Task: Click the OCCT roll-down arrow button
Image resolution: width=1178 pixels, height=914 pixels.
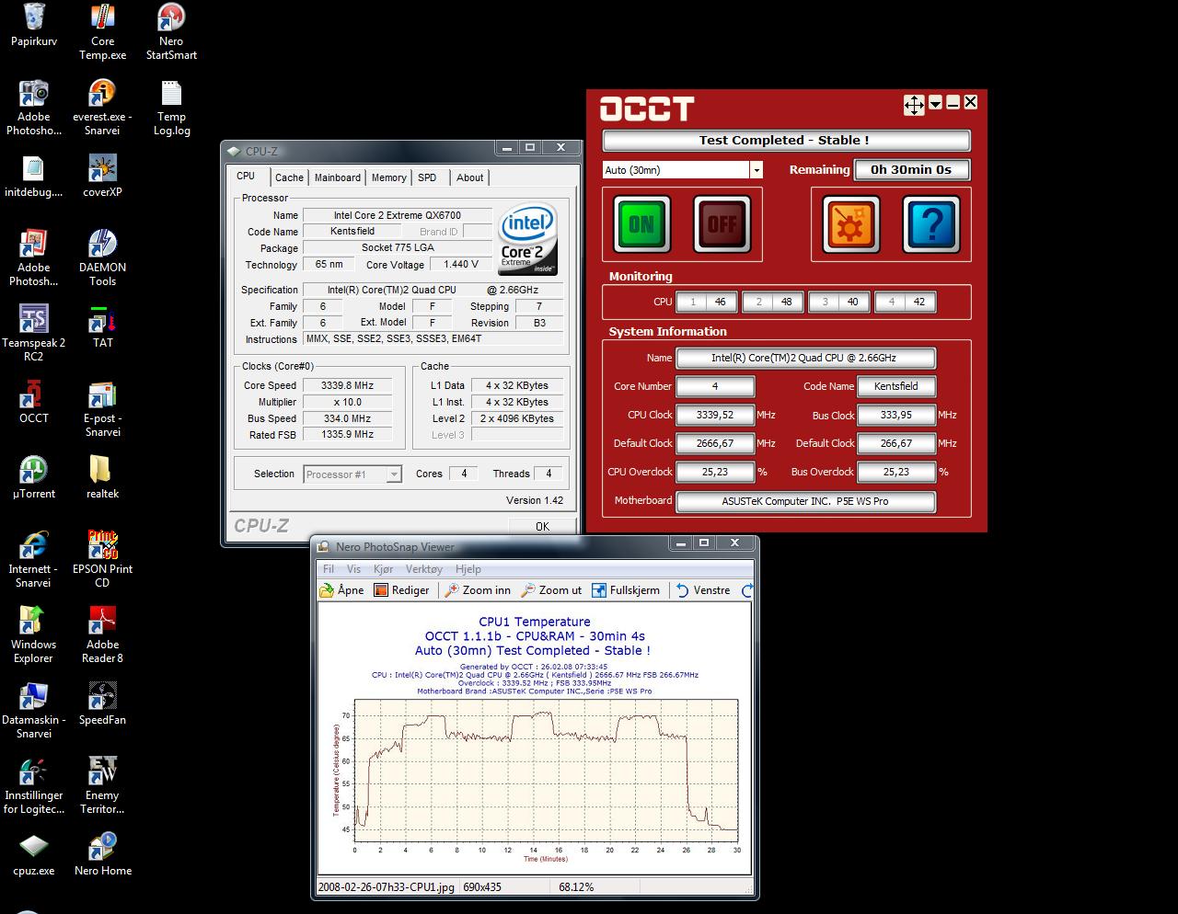Action: tap(935, 103)
